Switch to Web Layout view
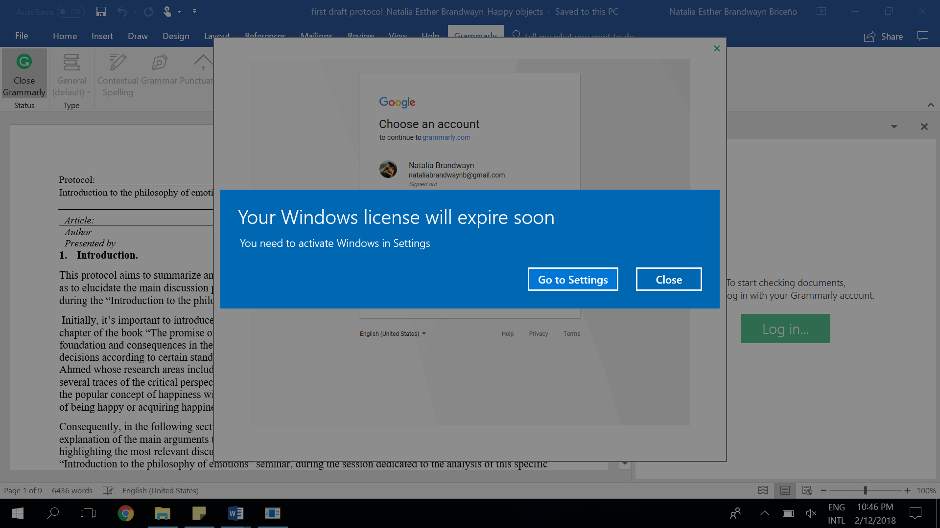 pos(807,490)
